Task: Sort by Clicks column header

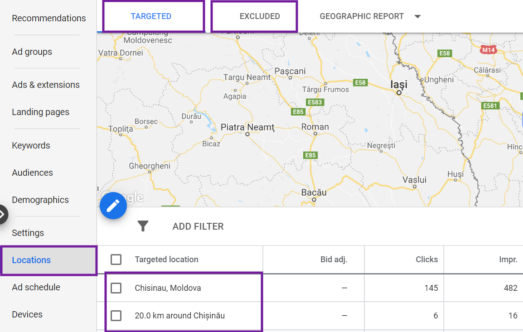Action: tap(426, 260)
